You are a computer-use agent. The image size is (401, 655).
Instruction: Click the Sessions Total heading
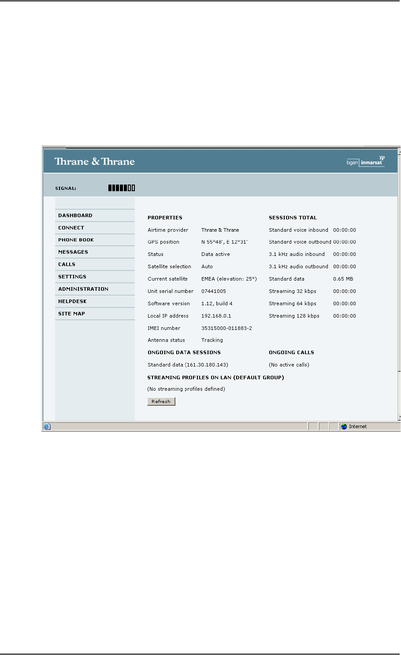(293, 218)
